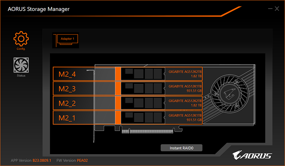Select the M2_3 slot label
Screen dimensions: 285x166
[67, 89]
